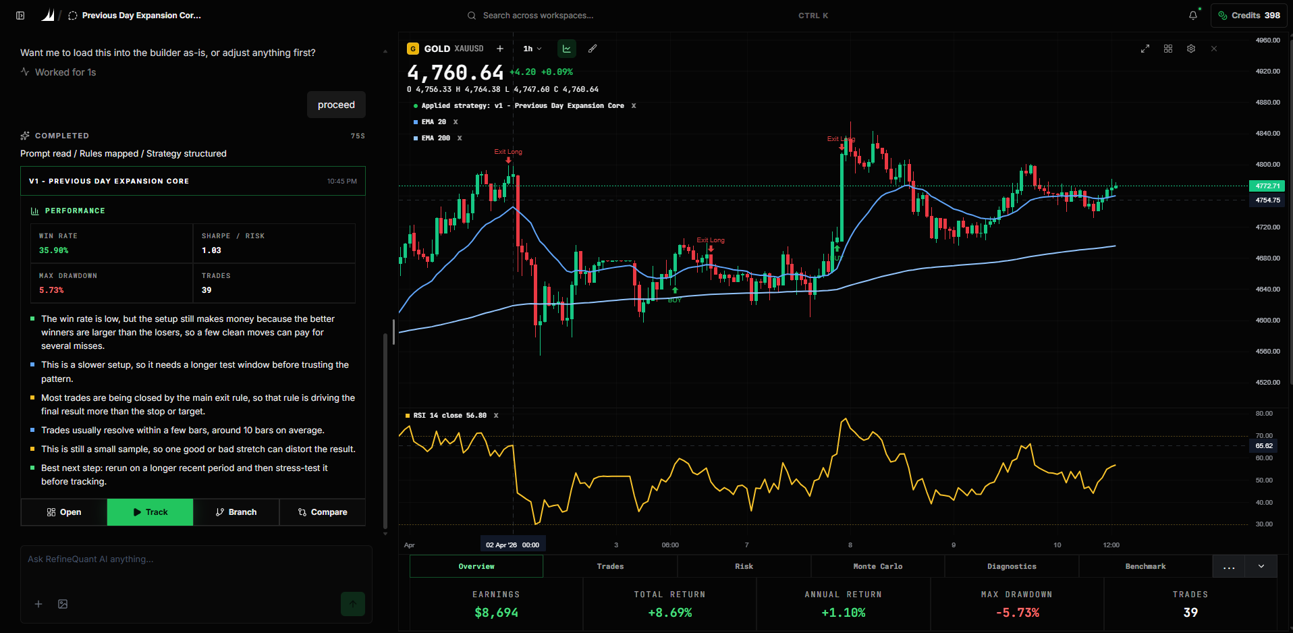
Task: Open the more tabs ellipsis menu
Action: click(1229, 566)
